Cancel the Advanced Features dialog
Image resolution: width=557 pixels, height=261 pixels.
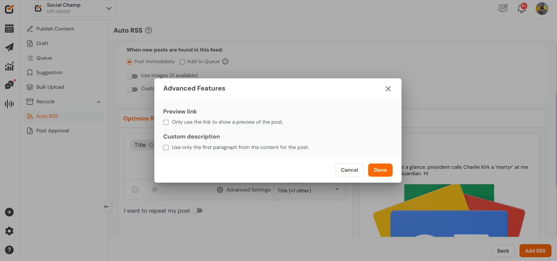(349, 170)
